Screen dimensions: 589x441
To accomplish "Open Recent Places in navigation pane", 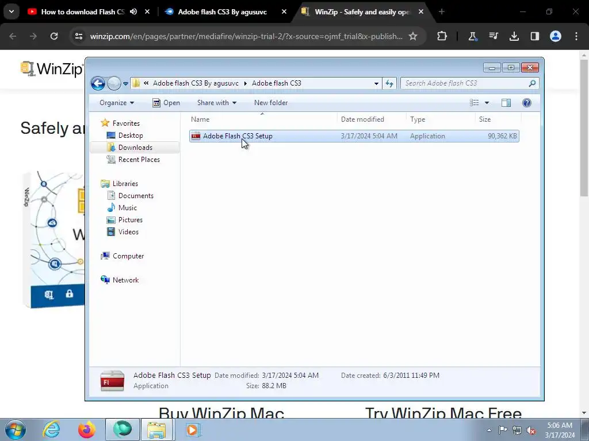I will tap(139, 160).
